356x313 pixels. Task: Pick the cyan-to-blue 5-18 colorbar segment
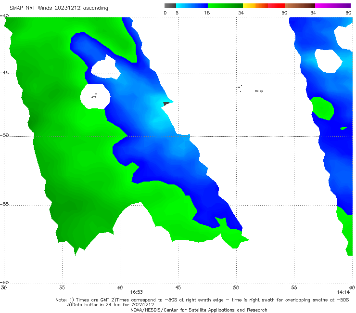(x=192, y=6)
